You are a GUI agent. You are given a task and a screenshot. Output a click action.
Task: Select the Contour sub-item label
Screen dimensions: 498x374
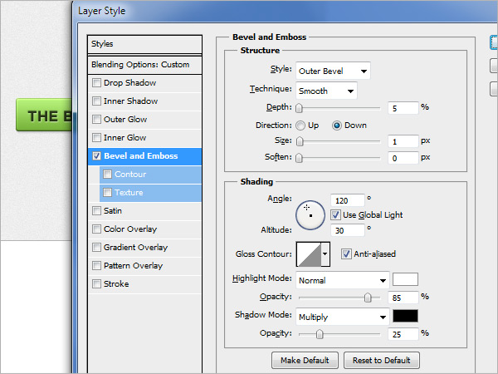[x=130, y=175]
